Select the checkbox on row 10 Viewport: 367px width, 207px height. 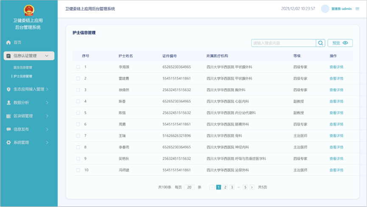click(x=78, y=170)
